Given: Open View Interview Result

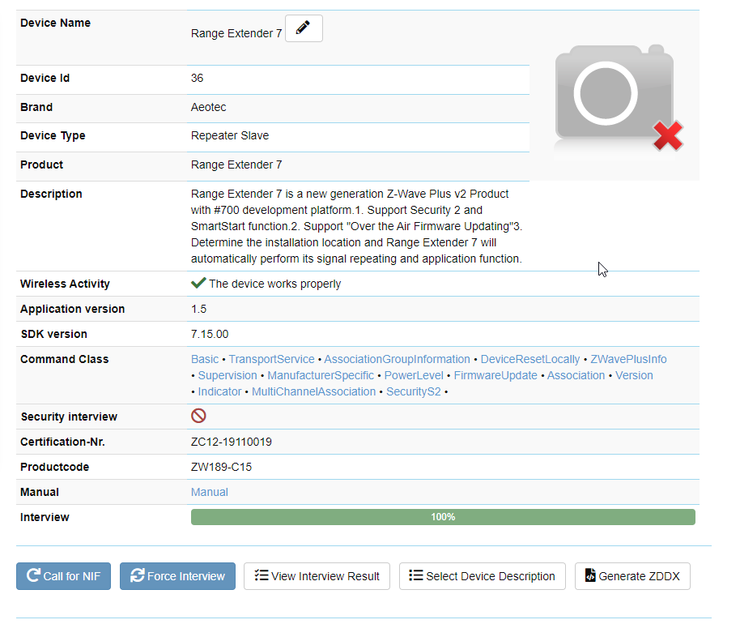Looking at the screenshot, I should pyautogui.click(x=317, y=576).
